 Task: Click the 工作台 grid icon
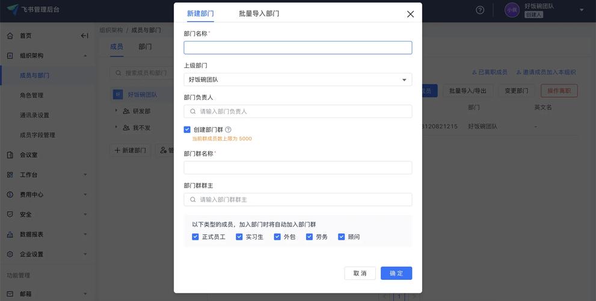(10, 175)
